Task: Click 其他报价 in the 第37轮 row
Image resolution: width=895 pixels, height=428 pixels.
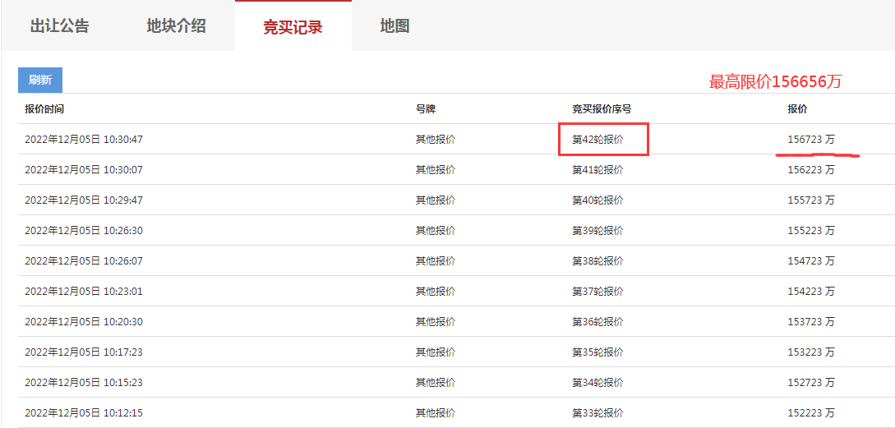Action: coord(435,291)
